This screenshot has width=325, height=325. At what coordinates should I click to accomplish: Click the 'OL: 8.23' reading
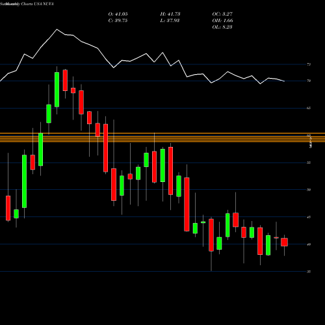click(x=222, y=27)
